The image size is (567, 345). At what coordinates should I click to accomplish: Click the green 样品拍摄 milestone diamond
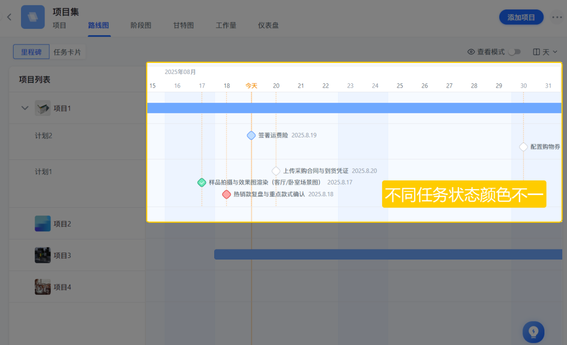pos(202,182)
